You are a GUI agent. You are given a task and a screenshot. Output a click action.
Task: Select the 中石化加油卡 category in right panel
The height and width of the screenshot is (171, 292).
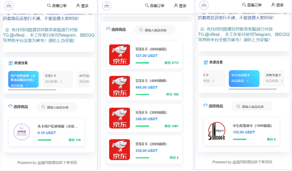point(244,78)
